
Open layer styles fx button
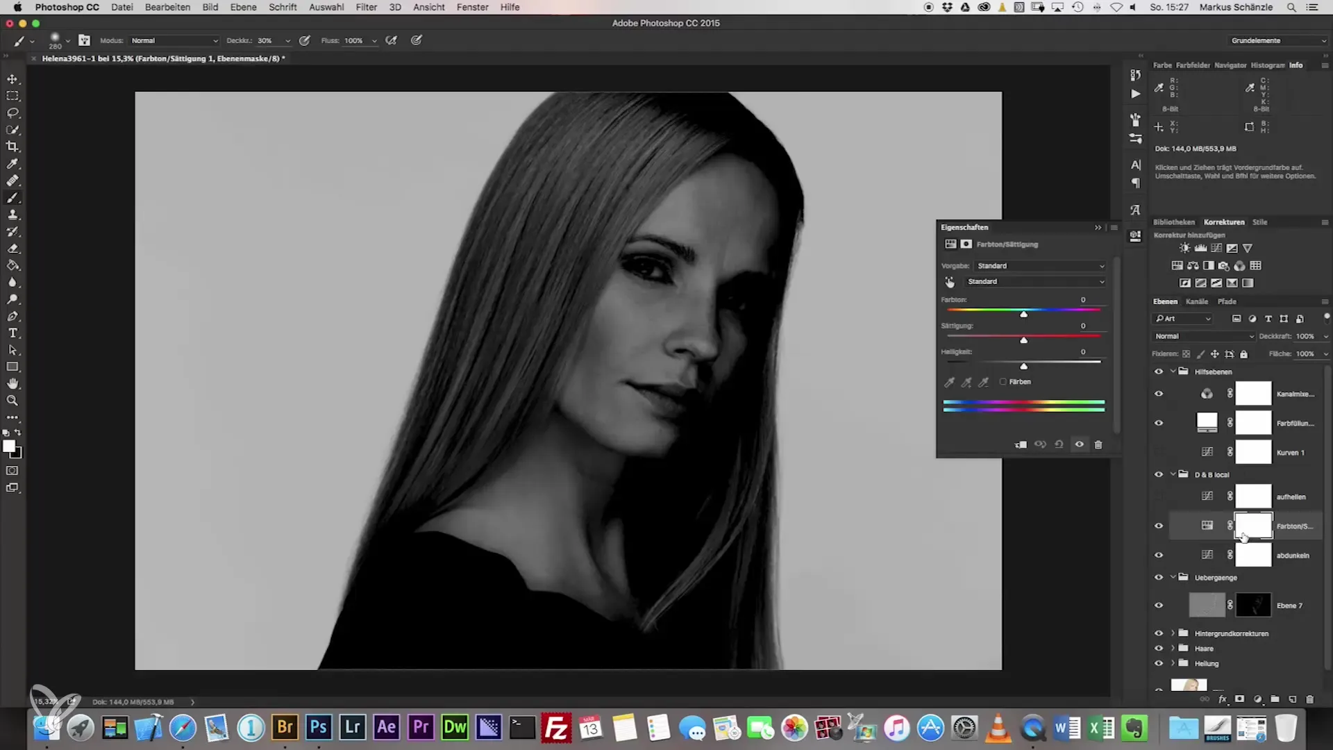[1223, 699]
